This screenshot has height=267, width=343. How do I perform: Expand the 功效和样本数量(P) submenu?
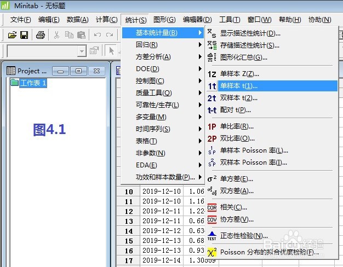click(x=163, y=177)
